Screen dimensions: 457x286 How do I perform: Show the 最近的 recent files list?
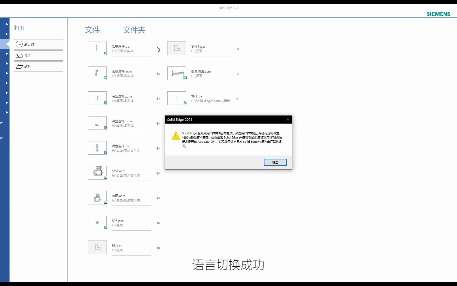(x=38, y=44)
